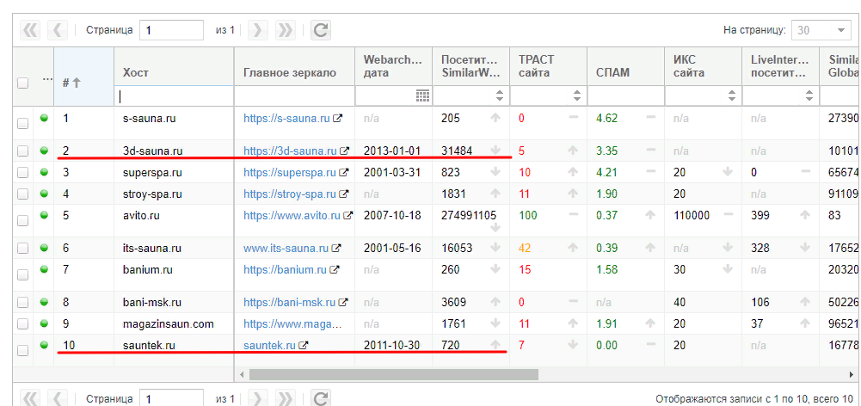The height and width of the screenshot is (406, 861).
Task: Go to next page in top toolbar
Action: click(258, 30)
